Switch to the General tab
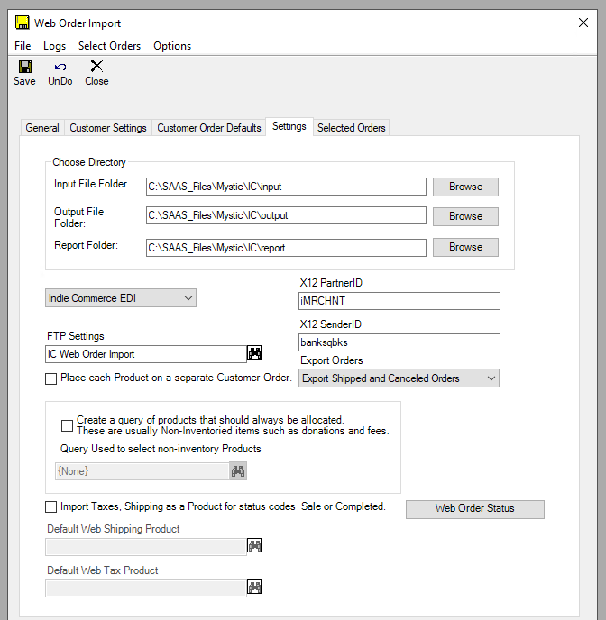 [x=42, y=128]
